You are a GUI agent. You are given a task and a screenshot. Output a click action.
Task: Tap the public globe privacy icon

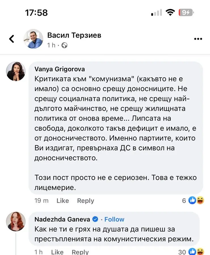(64, 45)
